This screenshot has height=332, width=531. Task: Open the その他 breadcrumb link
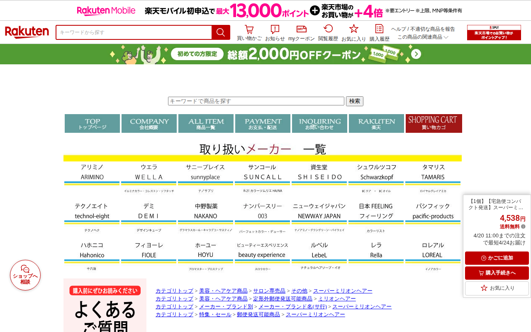pyautogui.click(x=299, y=291)
